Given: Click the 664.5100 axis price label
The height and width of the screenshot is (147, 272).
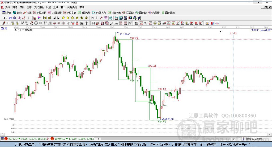Looking at the screenshot, I should [9, 119].
